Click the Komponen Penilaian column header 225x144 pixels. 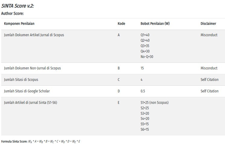(19, 24)
